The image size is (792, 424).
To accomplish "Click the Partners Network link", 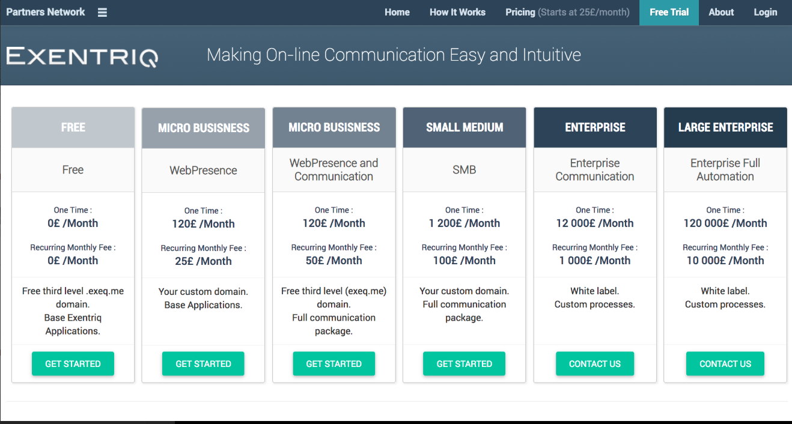I will [46, 12].
